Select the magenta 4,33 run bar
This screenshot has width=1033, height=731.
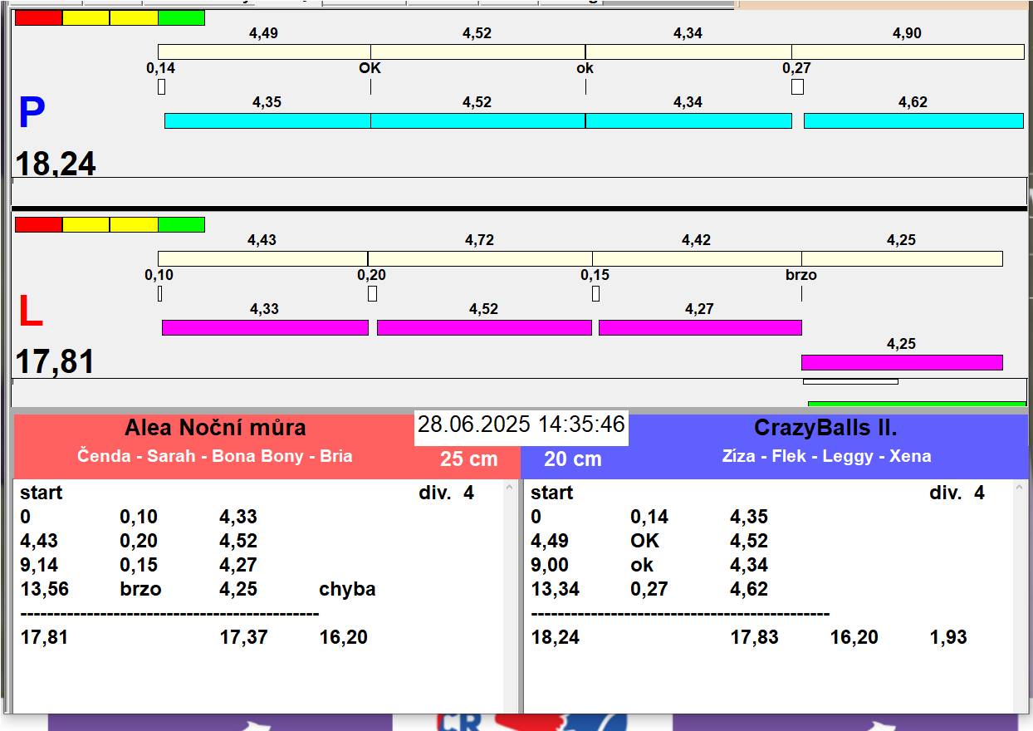coord(265,327)
